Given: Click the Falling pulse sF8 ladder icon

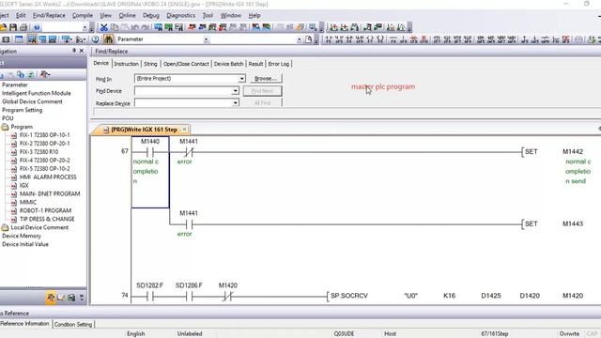Looking at the screenshot, I should tap(447, 39).
